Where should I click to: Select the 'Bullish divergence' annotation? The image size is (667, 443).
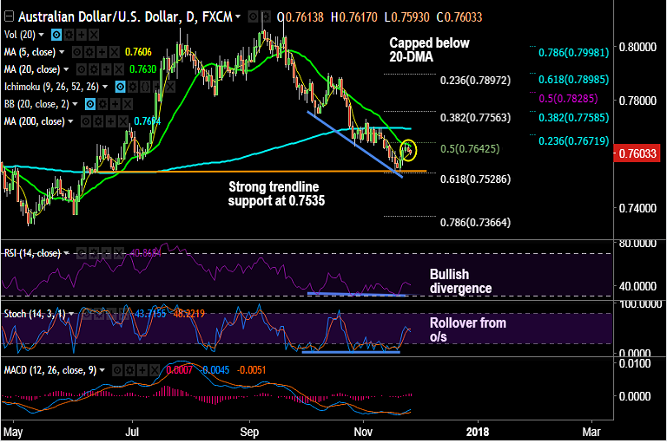460,281
